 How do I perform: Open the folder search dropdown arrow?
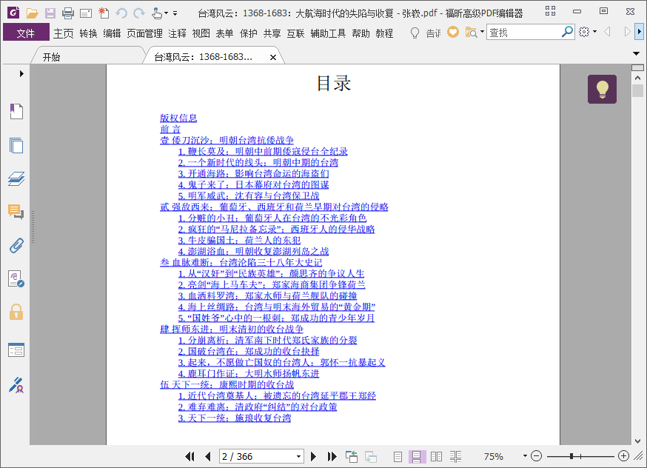tap(482, 32)
